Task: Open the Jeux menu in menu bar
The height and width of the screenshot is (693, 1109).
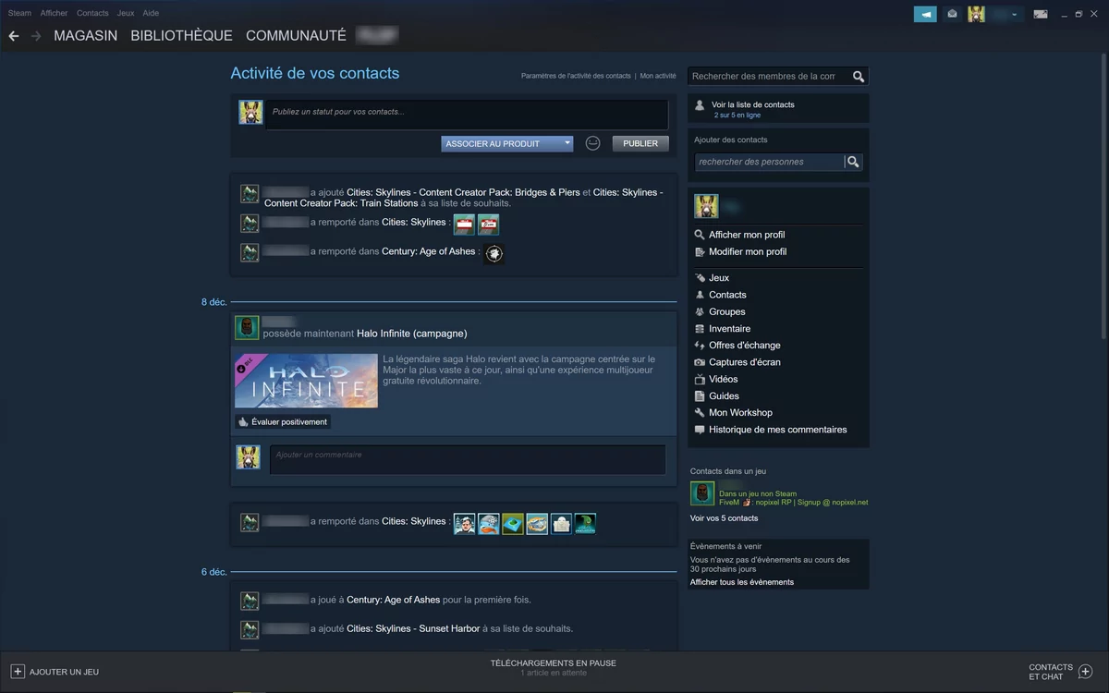Action: point(126,13)
